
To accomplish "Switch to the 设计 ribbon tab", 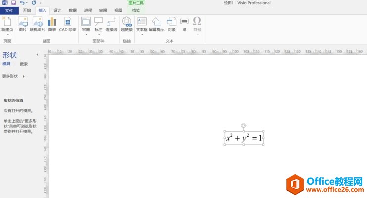I will [57, 10].
